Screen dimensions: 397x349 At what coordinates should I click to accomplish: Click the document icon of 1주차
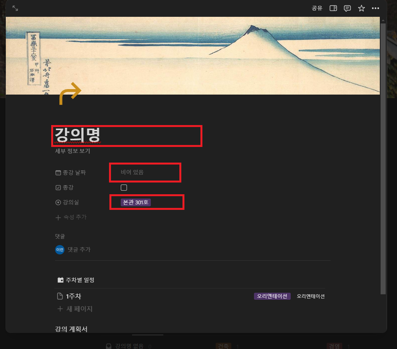coord(60,296)
